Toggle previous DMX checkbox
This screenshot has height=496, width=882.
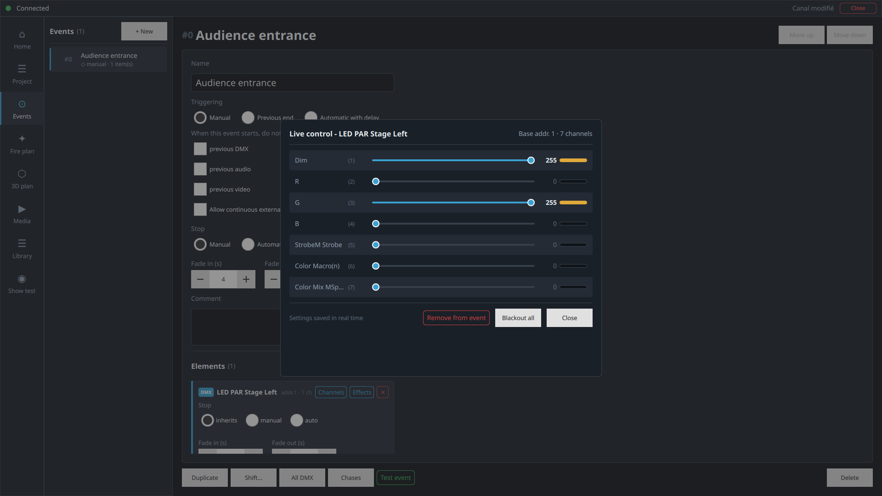pyautogui.click(x=200, y=149)
